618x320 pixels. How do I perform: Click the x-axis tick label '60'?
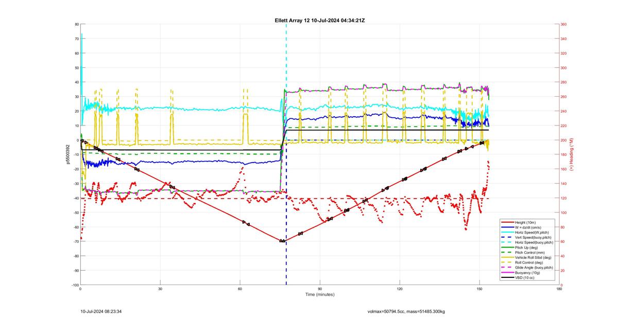tap(240, 289)
